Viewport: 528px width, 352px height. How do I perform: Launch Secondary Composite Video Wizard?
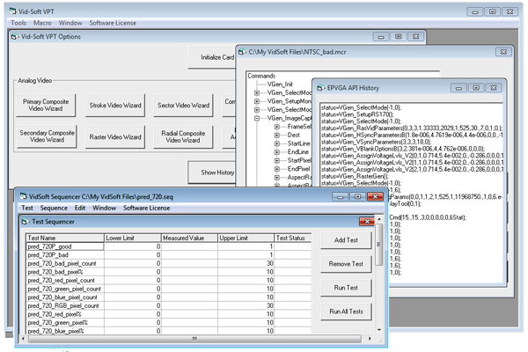click(47, 136)
